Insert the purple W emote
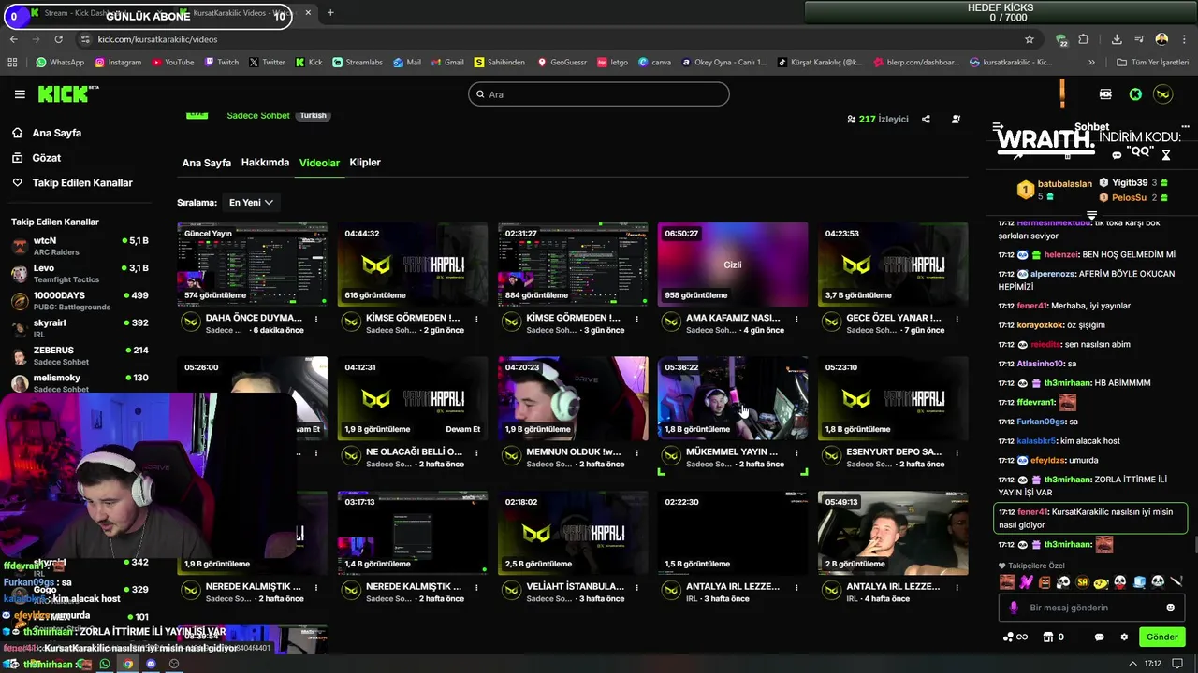 coord(1026,582)
